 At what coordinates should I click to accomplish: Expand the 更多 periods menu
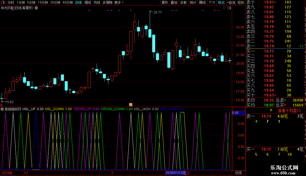click(119, 2)
